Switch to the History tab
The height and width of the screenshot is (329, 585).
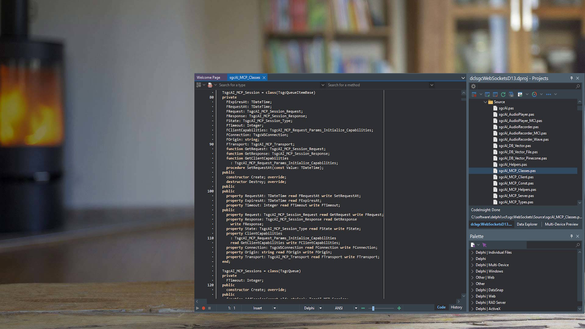tap(456, 307)
